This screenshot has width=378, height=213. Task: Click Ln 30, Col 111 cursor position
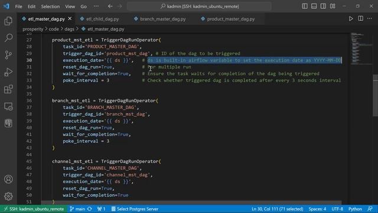tap(277, 209)
